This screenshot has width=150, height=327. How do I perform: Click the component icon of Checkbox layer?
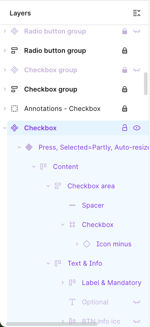tap(14, 128)
